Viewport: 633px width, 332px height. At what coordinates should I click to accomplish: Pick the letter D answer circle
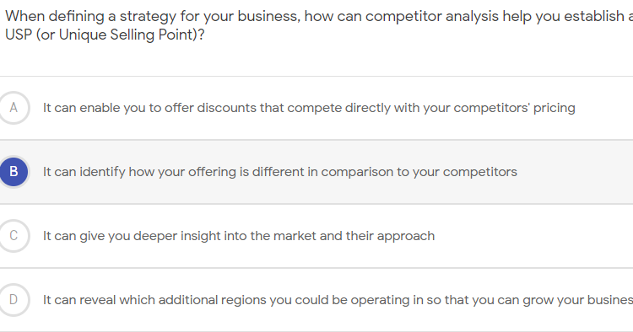pos(14,300)
